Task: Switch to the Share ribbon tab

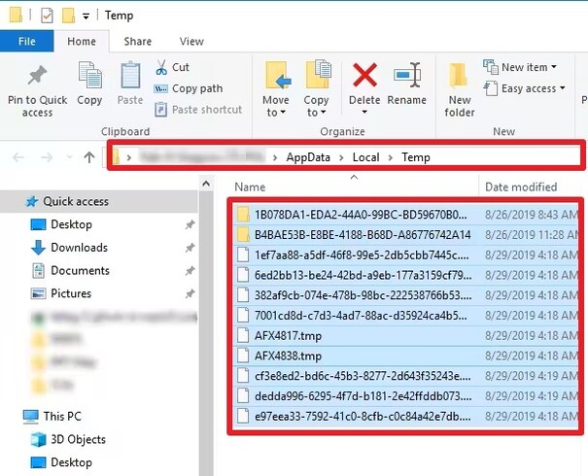Action: (x=138, y=41)
